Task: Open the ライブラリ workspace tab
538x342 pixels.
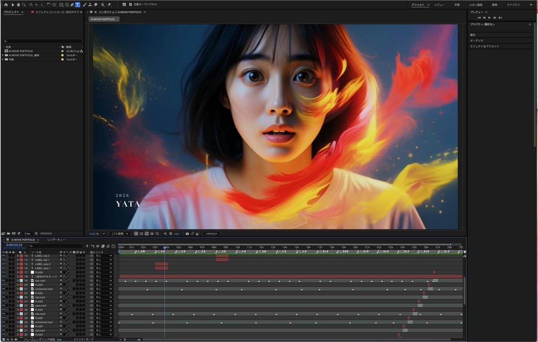Action: pos(513,4)
